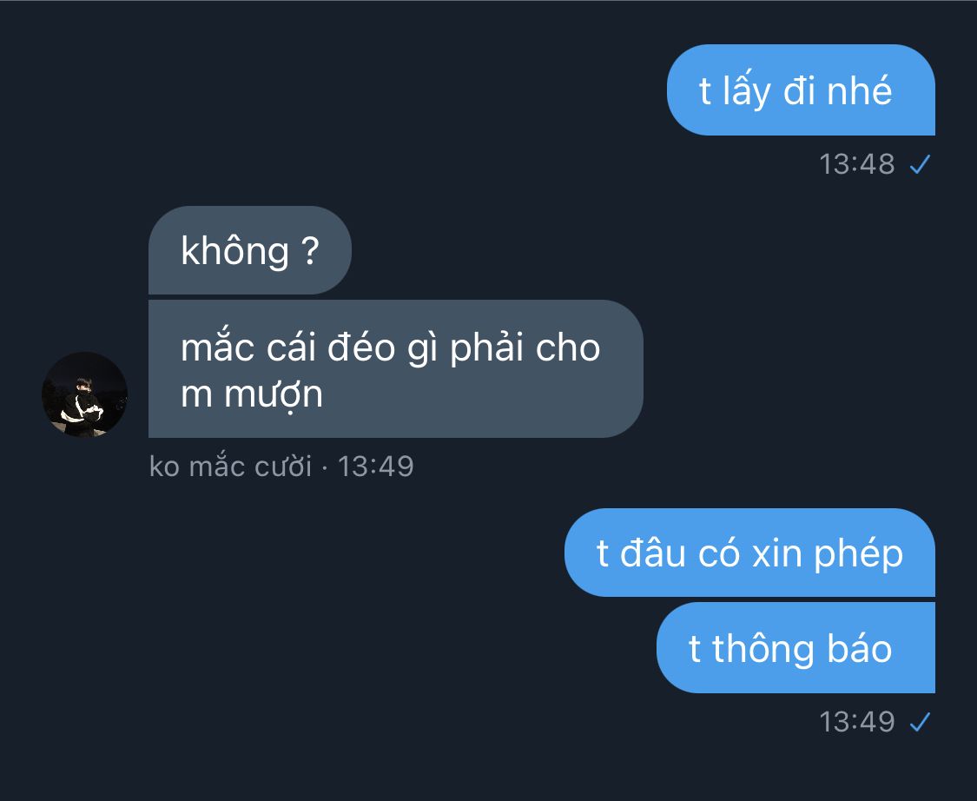Select the "t lấy đi nhé" message bubble
Viewport: 977px width, 801px height.
click(x=801, y=89)
